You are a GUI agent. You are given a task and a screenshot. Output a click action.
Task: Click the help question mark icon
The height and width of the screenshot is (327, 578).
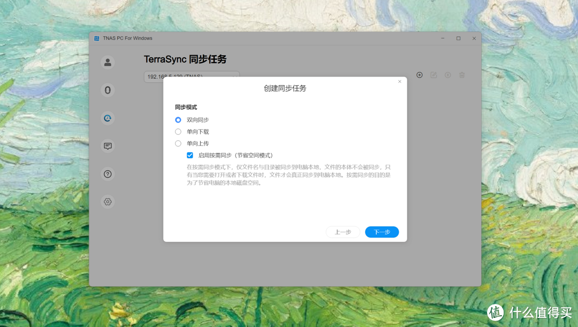coord(108,173)
